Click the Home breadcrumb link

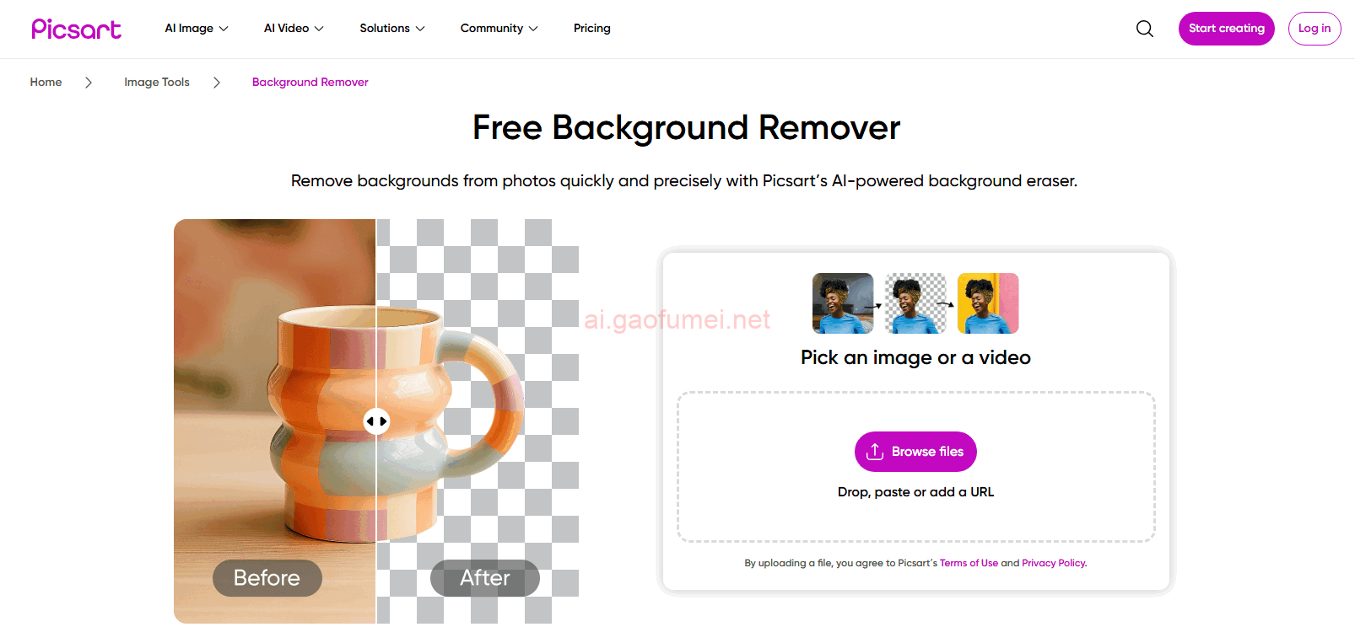coord(46,83)
